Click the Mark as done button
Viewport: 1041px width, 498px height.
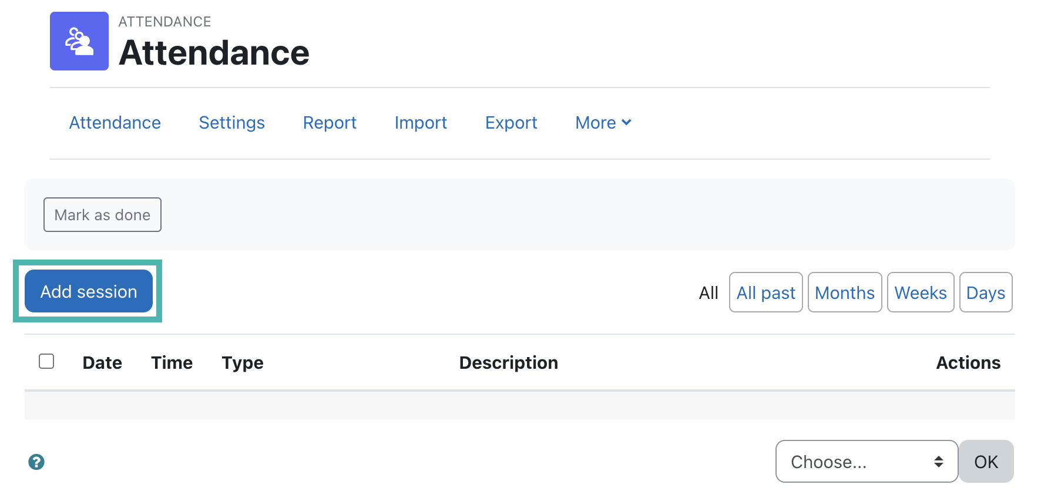point(102,215)
